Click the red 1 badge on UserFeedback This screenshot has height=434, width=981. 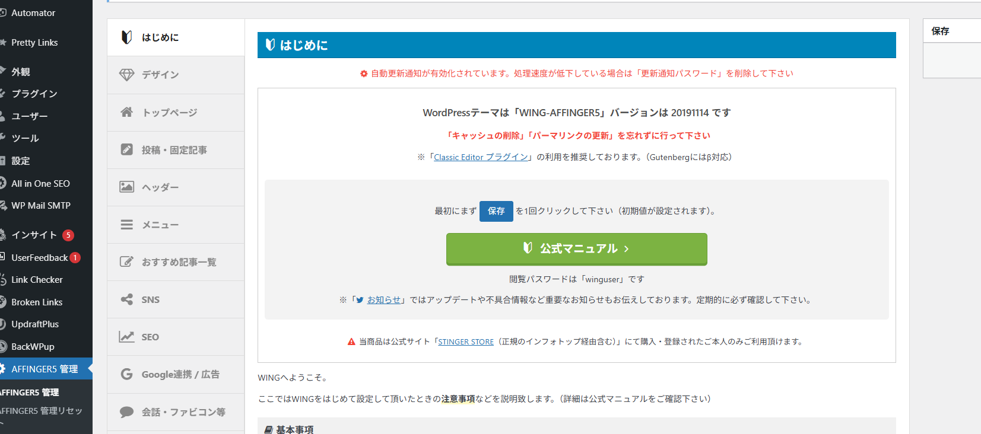75,258
